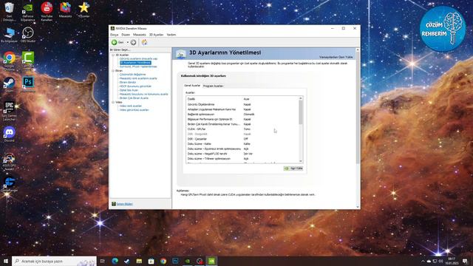
Task: Collapse the Ekran tree node
Action: click(113, 71)
